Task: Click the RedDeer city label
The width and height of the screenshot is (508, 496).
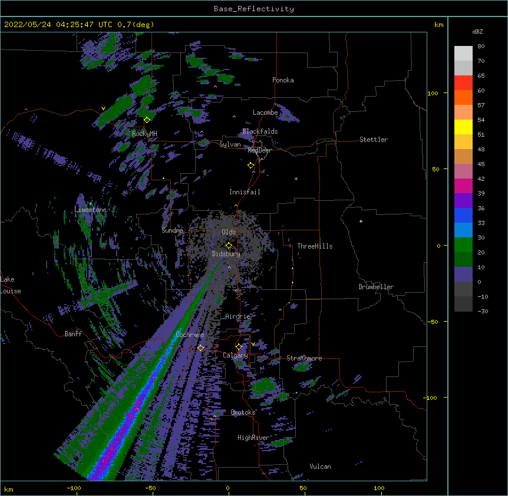Action: click(259, 150)
